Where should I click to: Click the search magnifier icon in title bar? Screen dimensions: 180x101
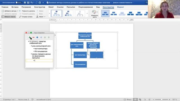146,3
